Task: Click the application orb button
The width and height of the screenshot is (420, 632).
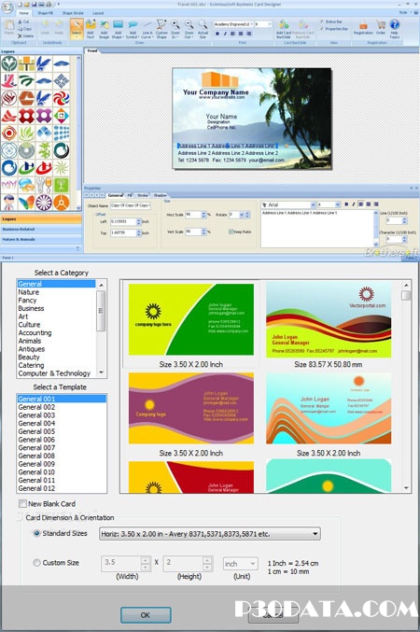Action: [x=7, y=7]
